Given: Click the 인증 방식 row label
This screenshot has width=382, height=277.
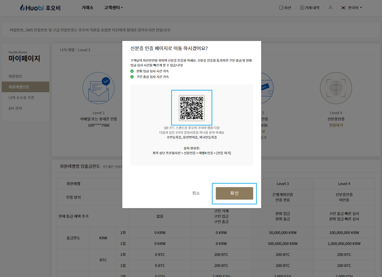Looking at the screenshot, I should click(x=73, y=197).
